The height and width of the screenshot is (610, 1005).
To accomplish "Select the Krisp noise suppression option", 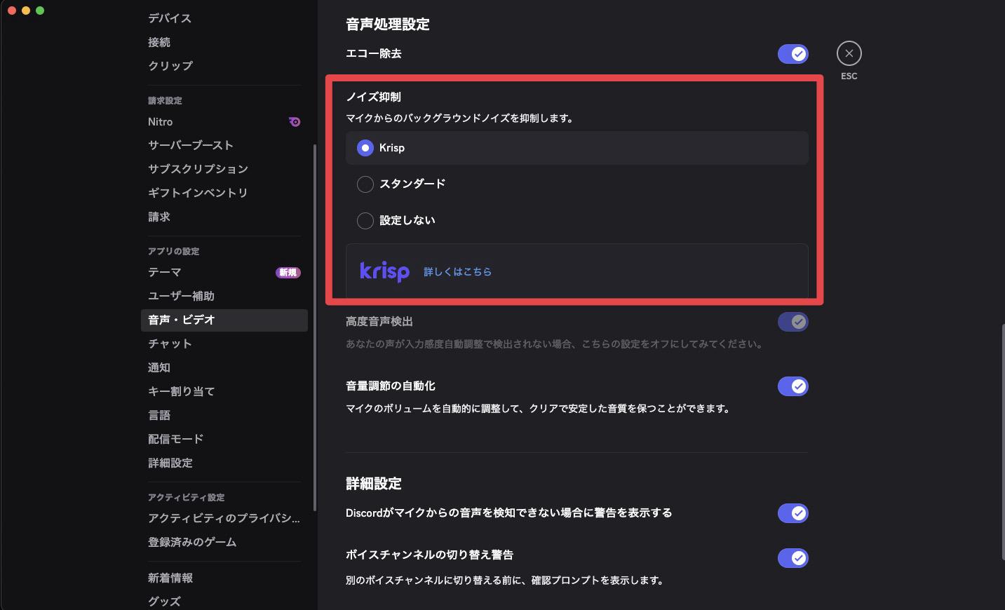I will pos(365,148).
